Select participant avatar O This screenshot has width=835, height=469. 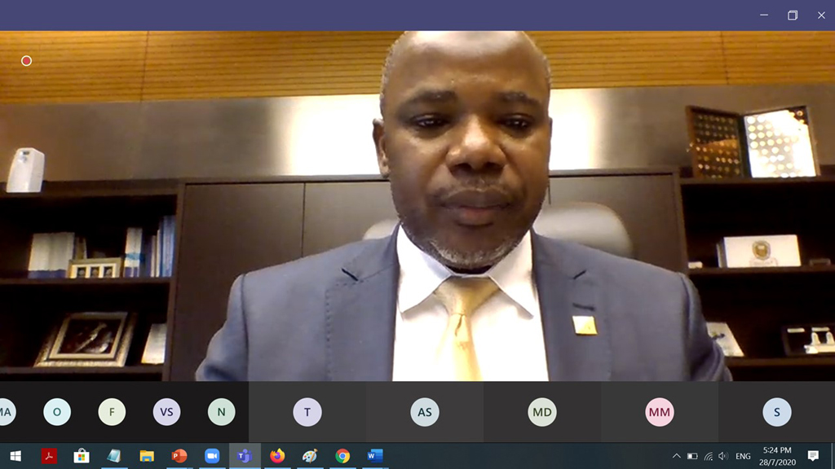tap(57, 411)
